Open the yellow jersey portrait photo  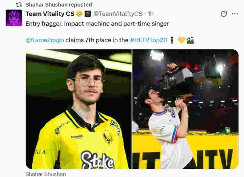point(79,109)
